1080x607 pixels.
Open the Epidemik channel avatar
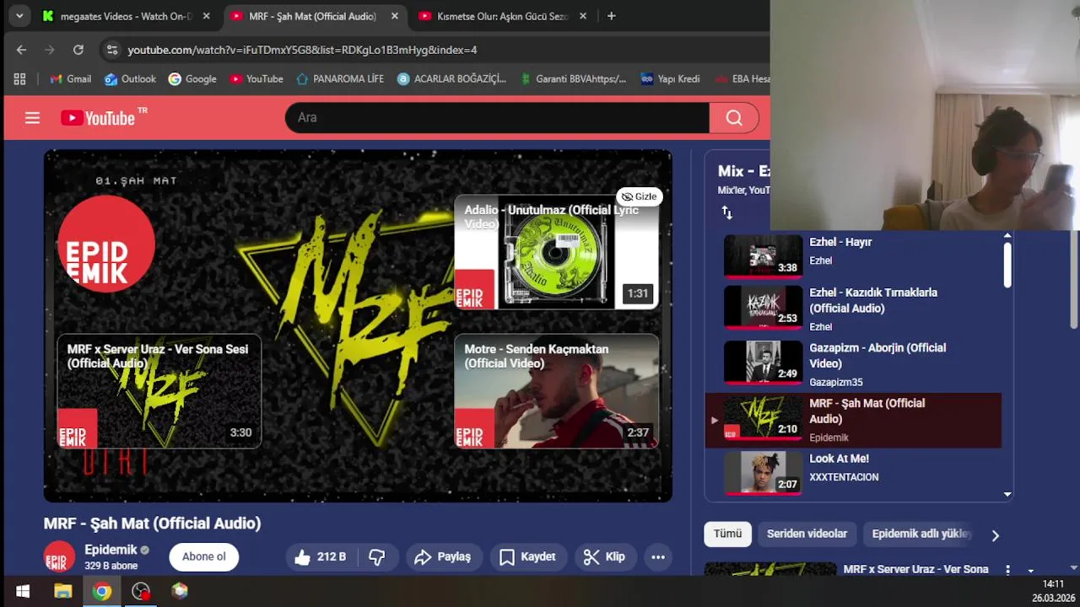coord(59,558)
